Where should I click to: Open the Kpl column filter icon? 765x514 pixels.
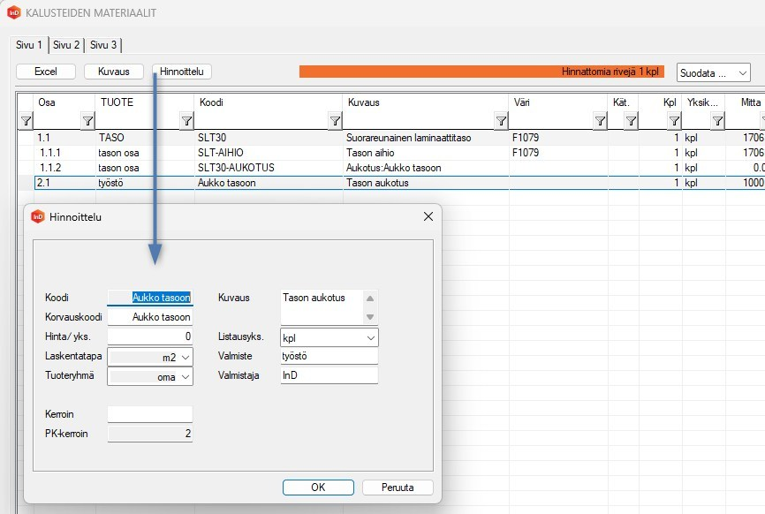tap(631, 121)
